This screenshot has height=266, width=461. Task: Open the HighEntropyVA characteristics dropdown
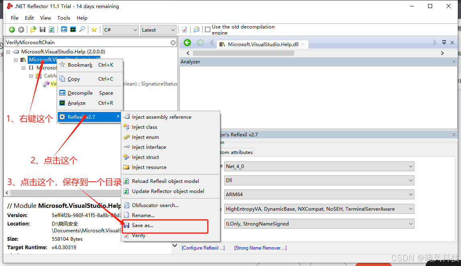pyautogui.click(x=319, y=209)
